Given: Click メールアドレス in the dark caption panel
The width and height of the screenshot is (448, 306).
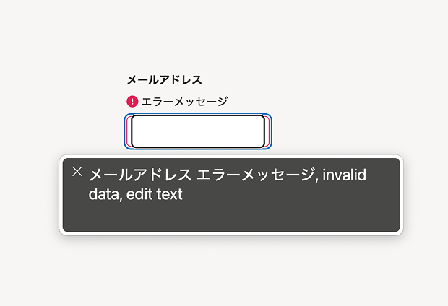Looking at the screenshot, I should point(140,175).
